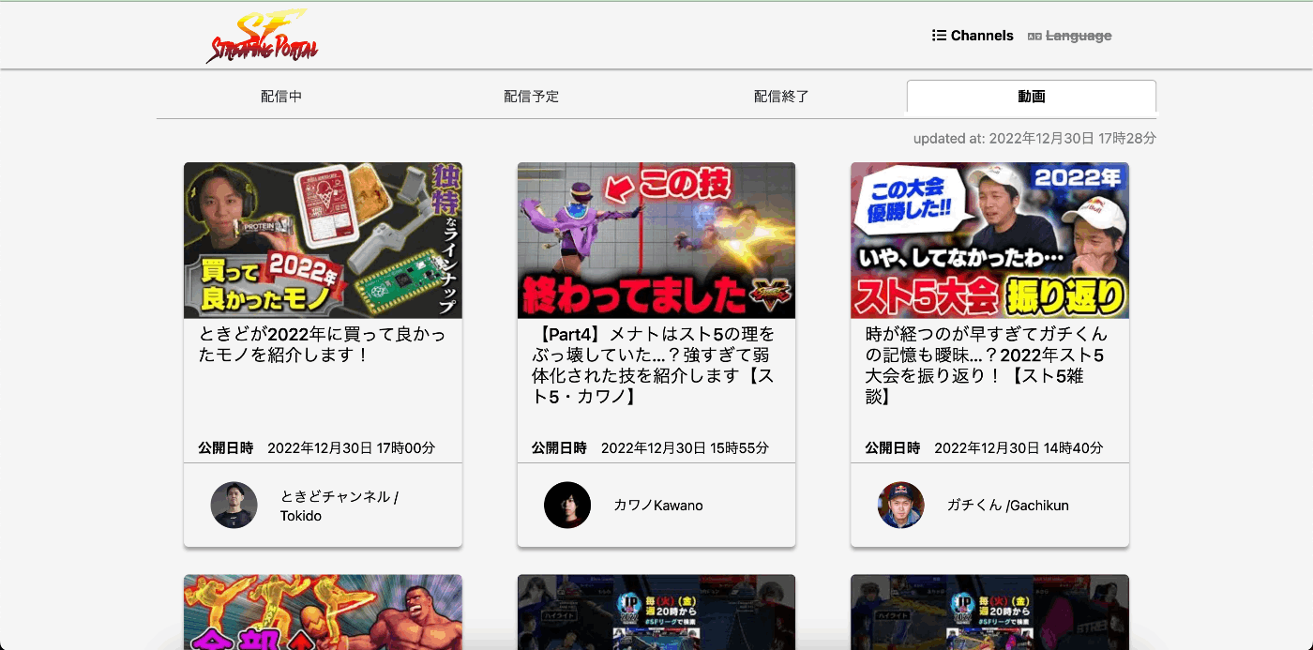Click the list icon beside Channels

[939, 36]
